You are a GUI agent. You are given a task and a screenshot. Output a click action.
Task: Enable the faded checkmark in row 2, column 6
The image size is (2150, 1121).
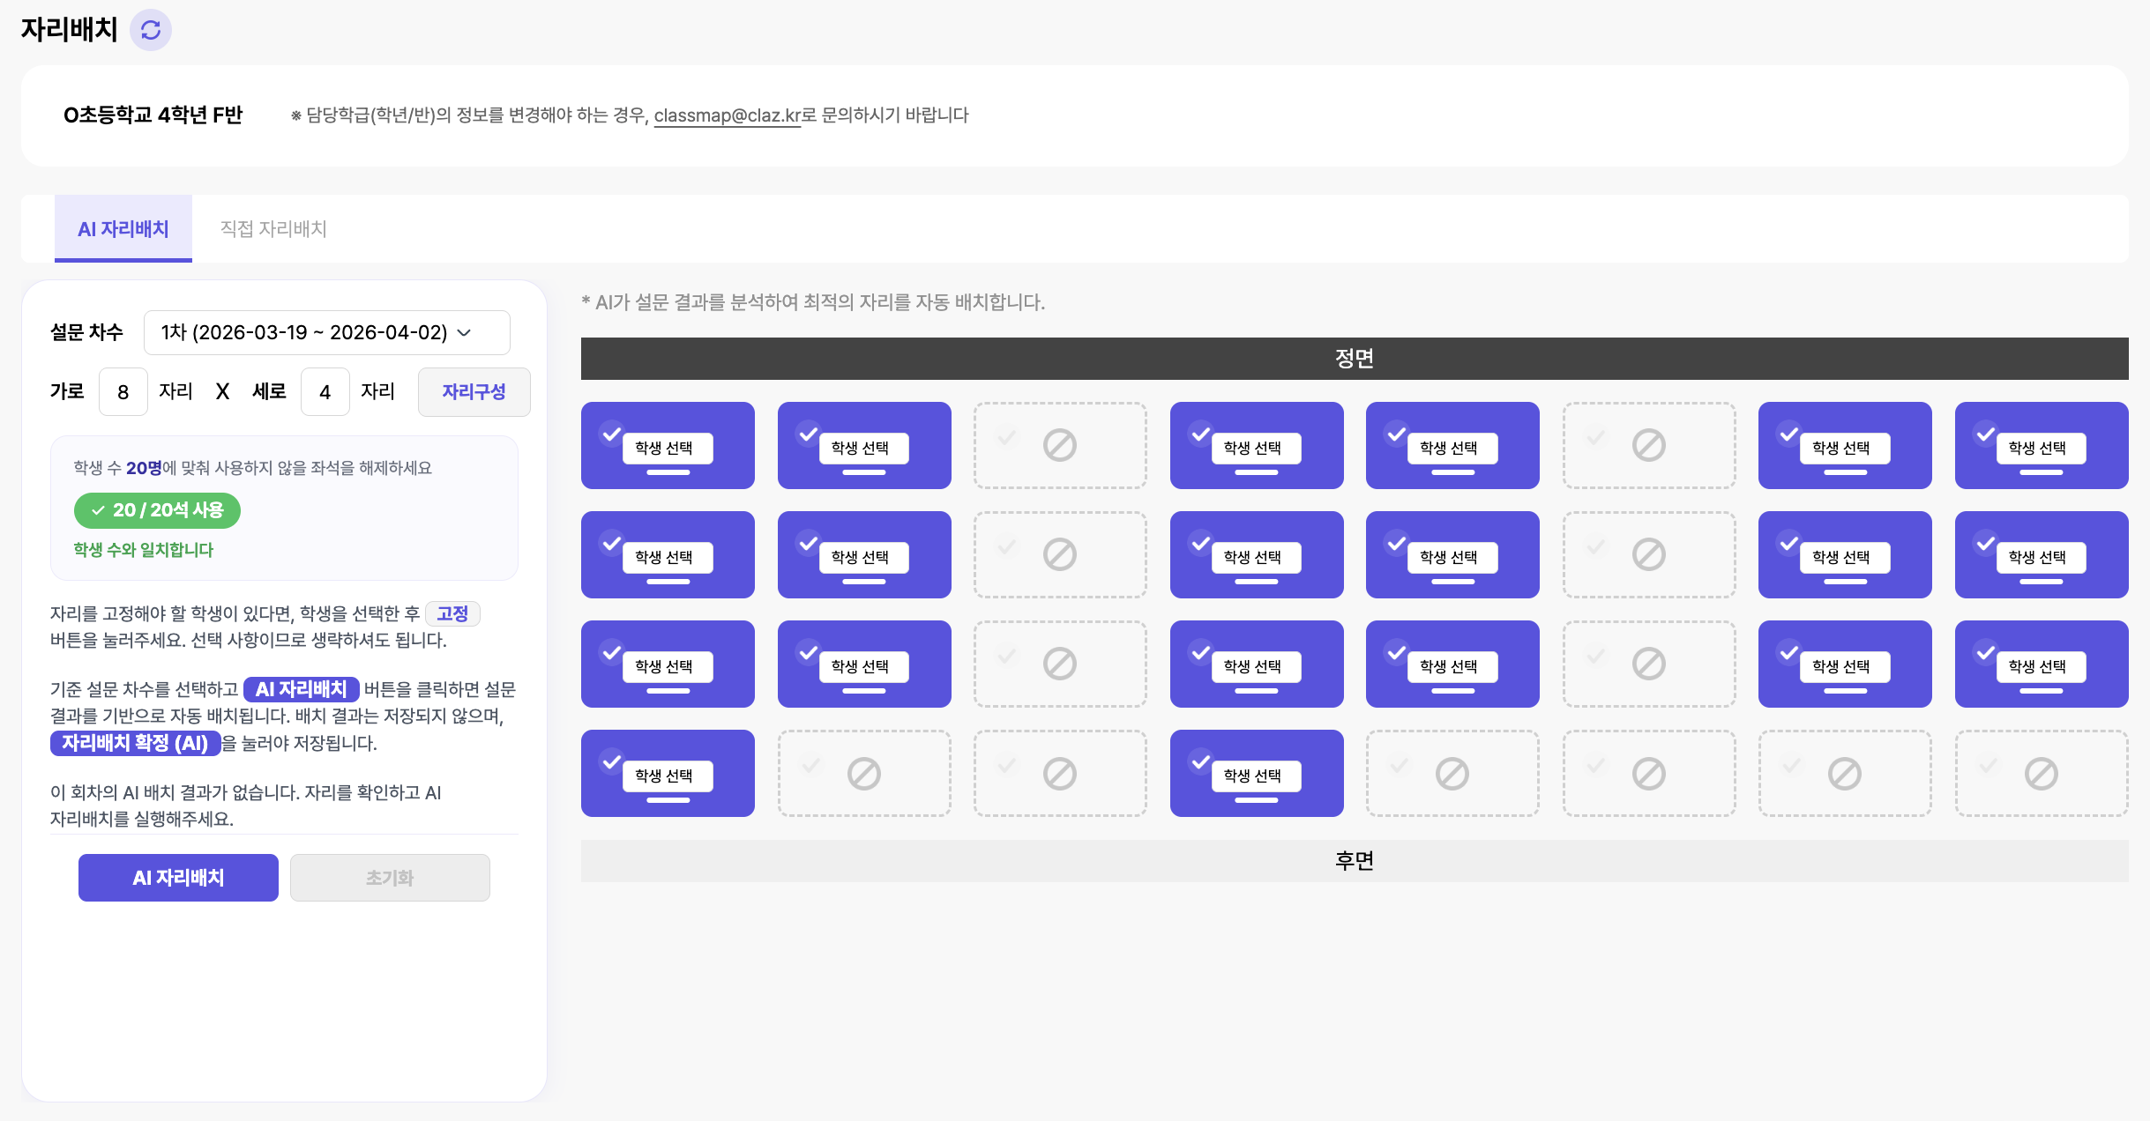tap(1595, 546)
